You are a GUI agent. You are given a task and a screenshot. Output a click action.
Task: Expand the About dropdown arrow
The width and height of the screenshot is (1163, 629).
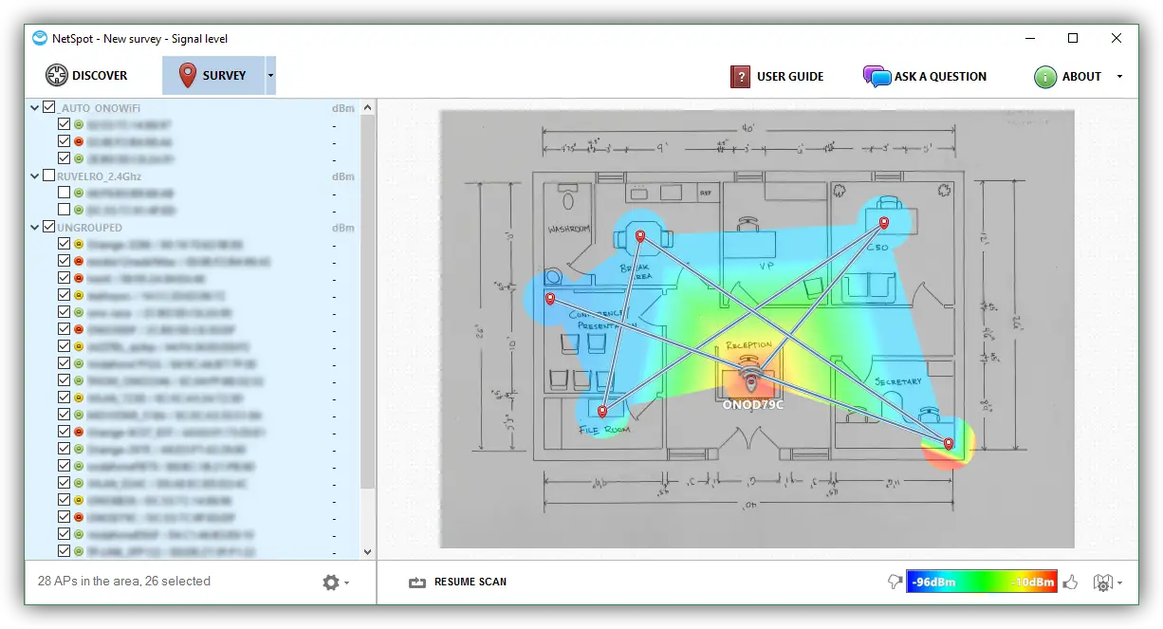pos(1119,77)
